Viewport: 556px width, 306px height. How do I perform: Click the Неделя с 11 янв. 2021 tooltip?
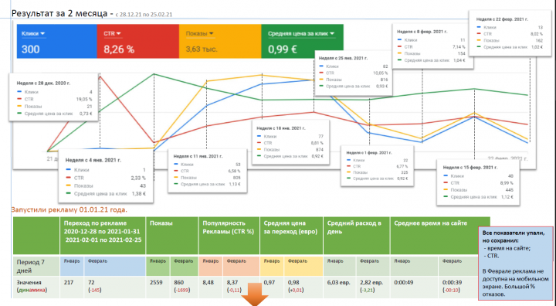click(x=208, y=171)
